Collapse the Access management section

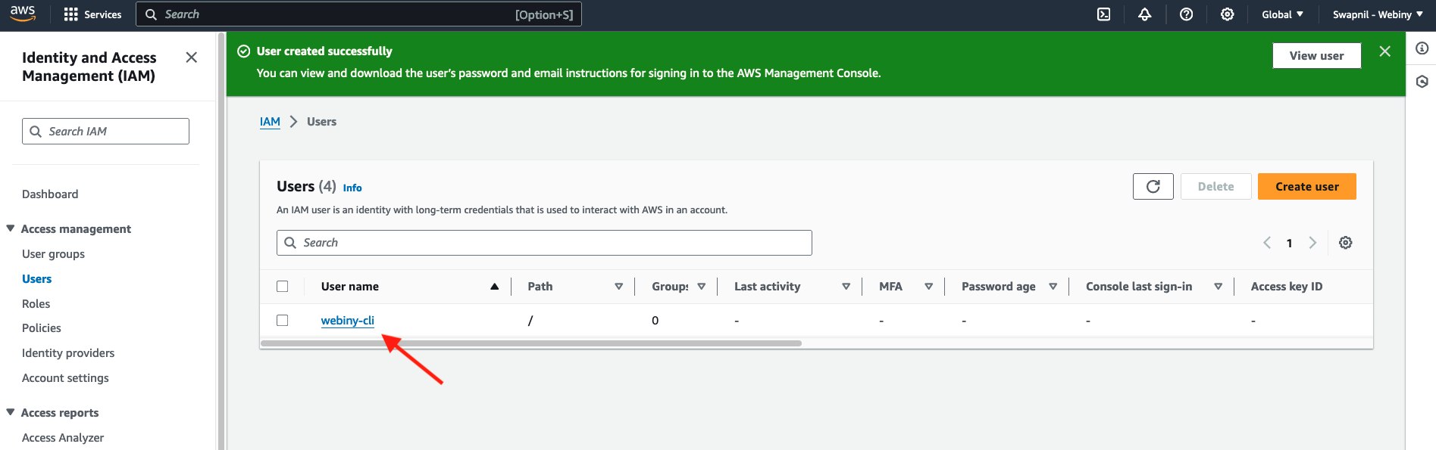click(11, 228)
